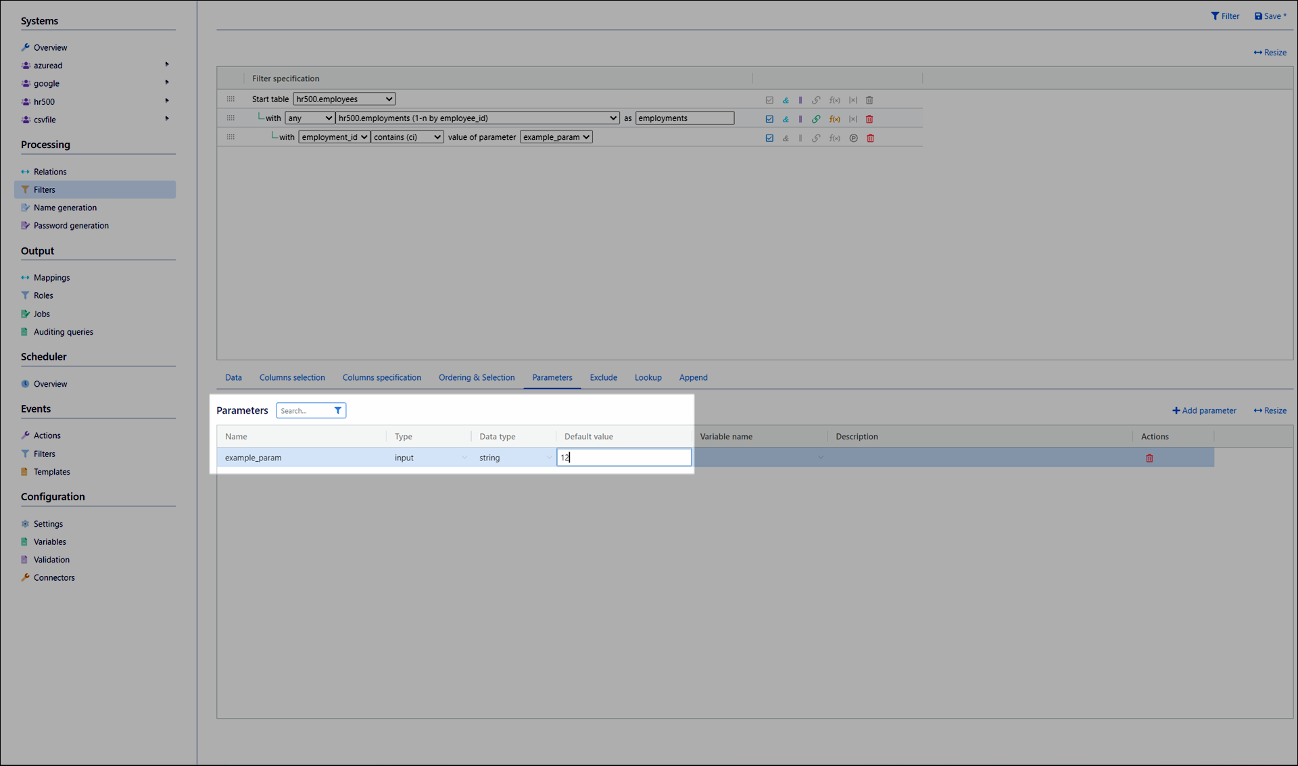1298x766 pixels.
Task: Click Add parameter button
Action: pos(1204,410)
